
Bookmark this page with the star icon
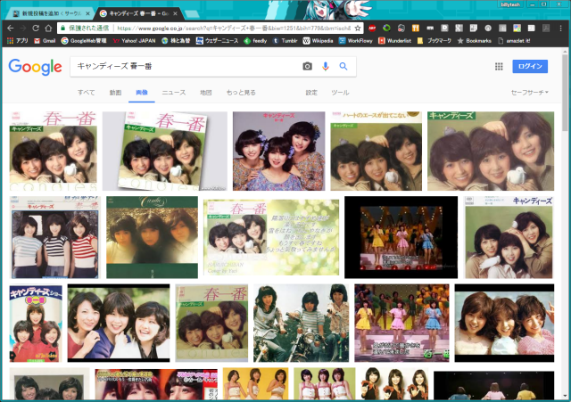(358, 28)
